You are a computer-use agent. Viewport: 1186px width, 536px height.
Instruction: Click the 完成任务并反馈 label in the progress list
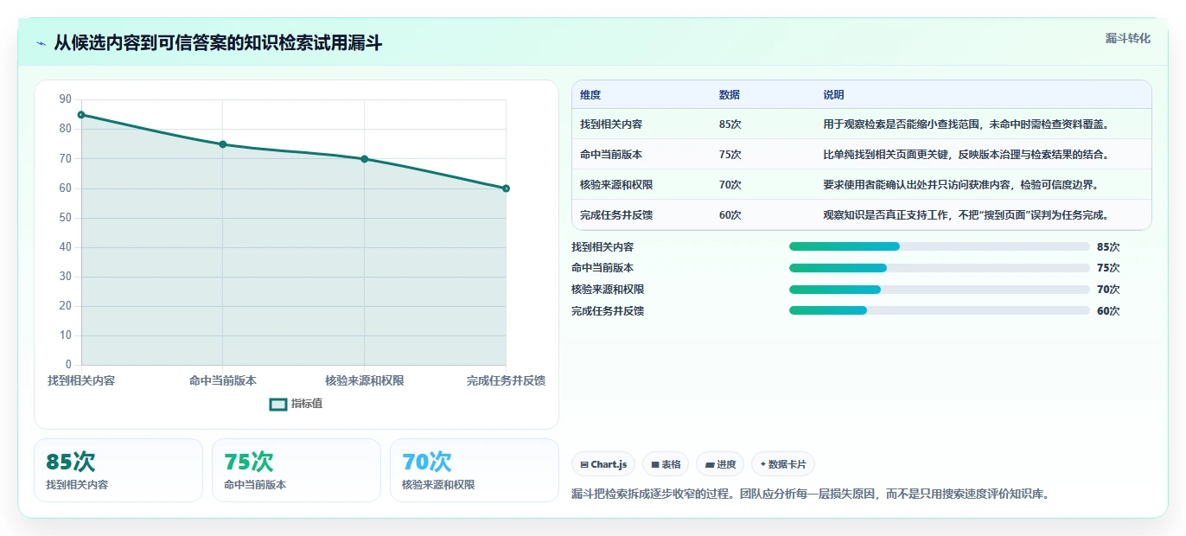(608, 311)
